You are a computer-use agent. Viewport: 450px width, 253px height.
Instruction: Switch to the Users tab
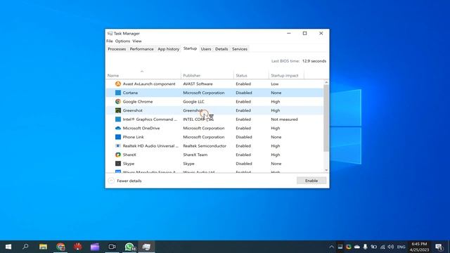click(206, 49)
